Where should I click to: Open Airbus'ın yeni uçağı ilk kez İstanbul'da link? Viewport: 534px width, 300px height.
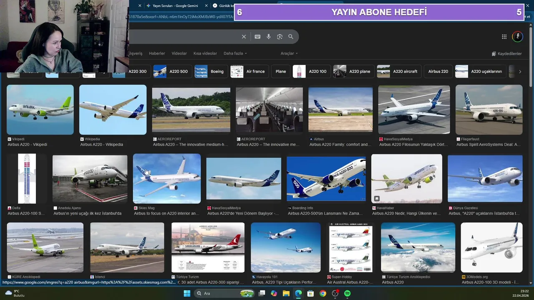[x=88, y=213]
